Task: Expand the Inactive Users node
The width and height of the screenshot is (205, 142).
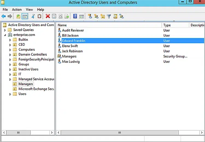Action: pyautogui.click(x=10, y=69)
